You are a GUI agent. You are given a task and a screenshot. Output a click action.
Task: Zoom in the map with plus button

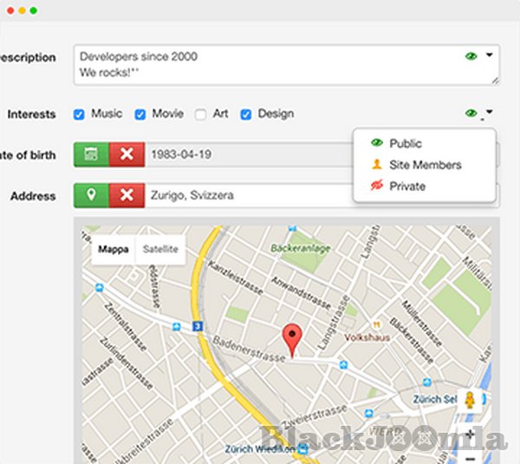tap(471, 434)
